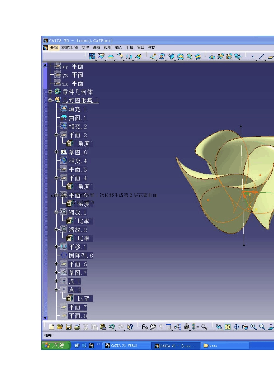The width and height of the screenshot is (274, 388).
Task: Click the Cut scissors icon
Action: [x=86, y=327]
